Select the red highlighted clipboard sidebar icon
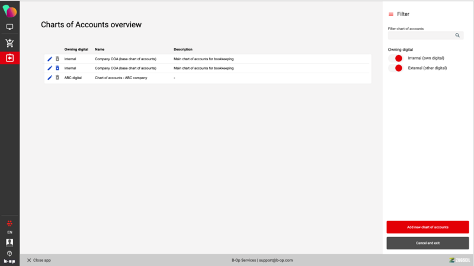 tap(9, 58)
